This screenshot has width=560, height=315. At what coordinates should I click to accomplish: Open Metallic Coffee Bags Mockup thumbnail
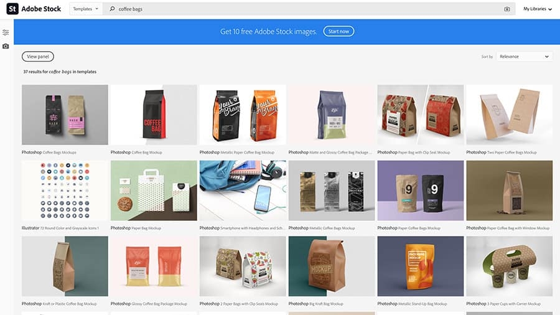coord(332,190)
